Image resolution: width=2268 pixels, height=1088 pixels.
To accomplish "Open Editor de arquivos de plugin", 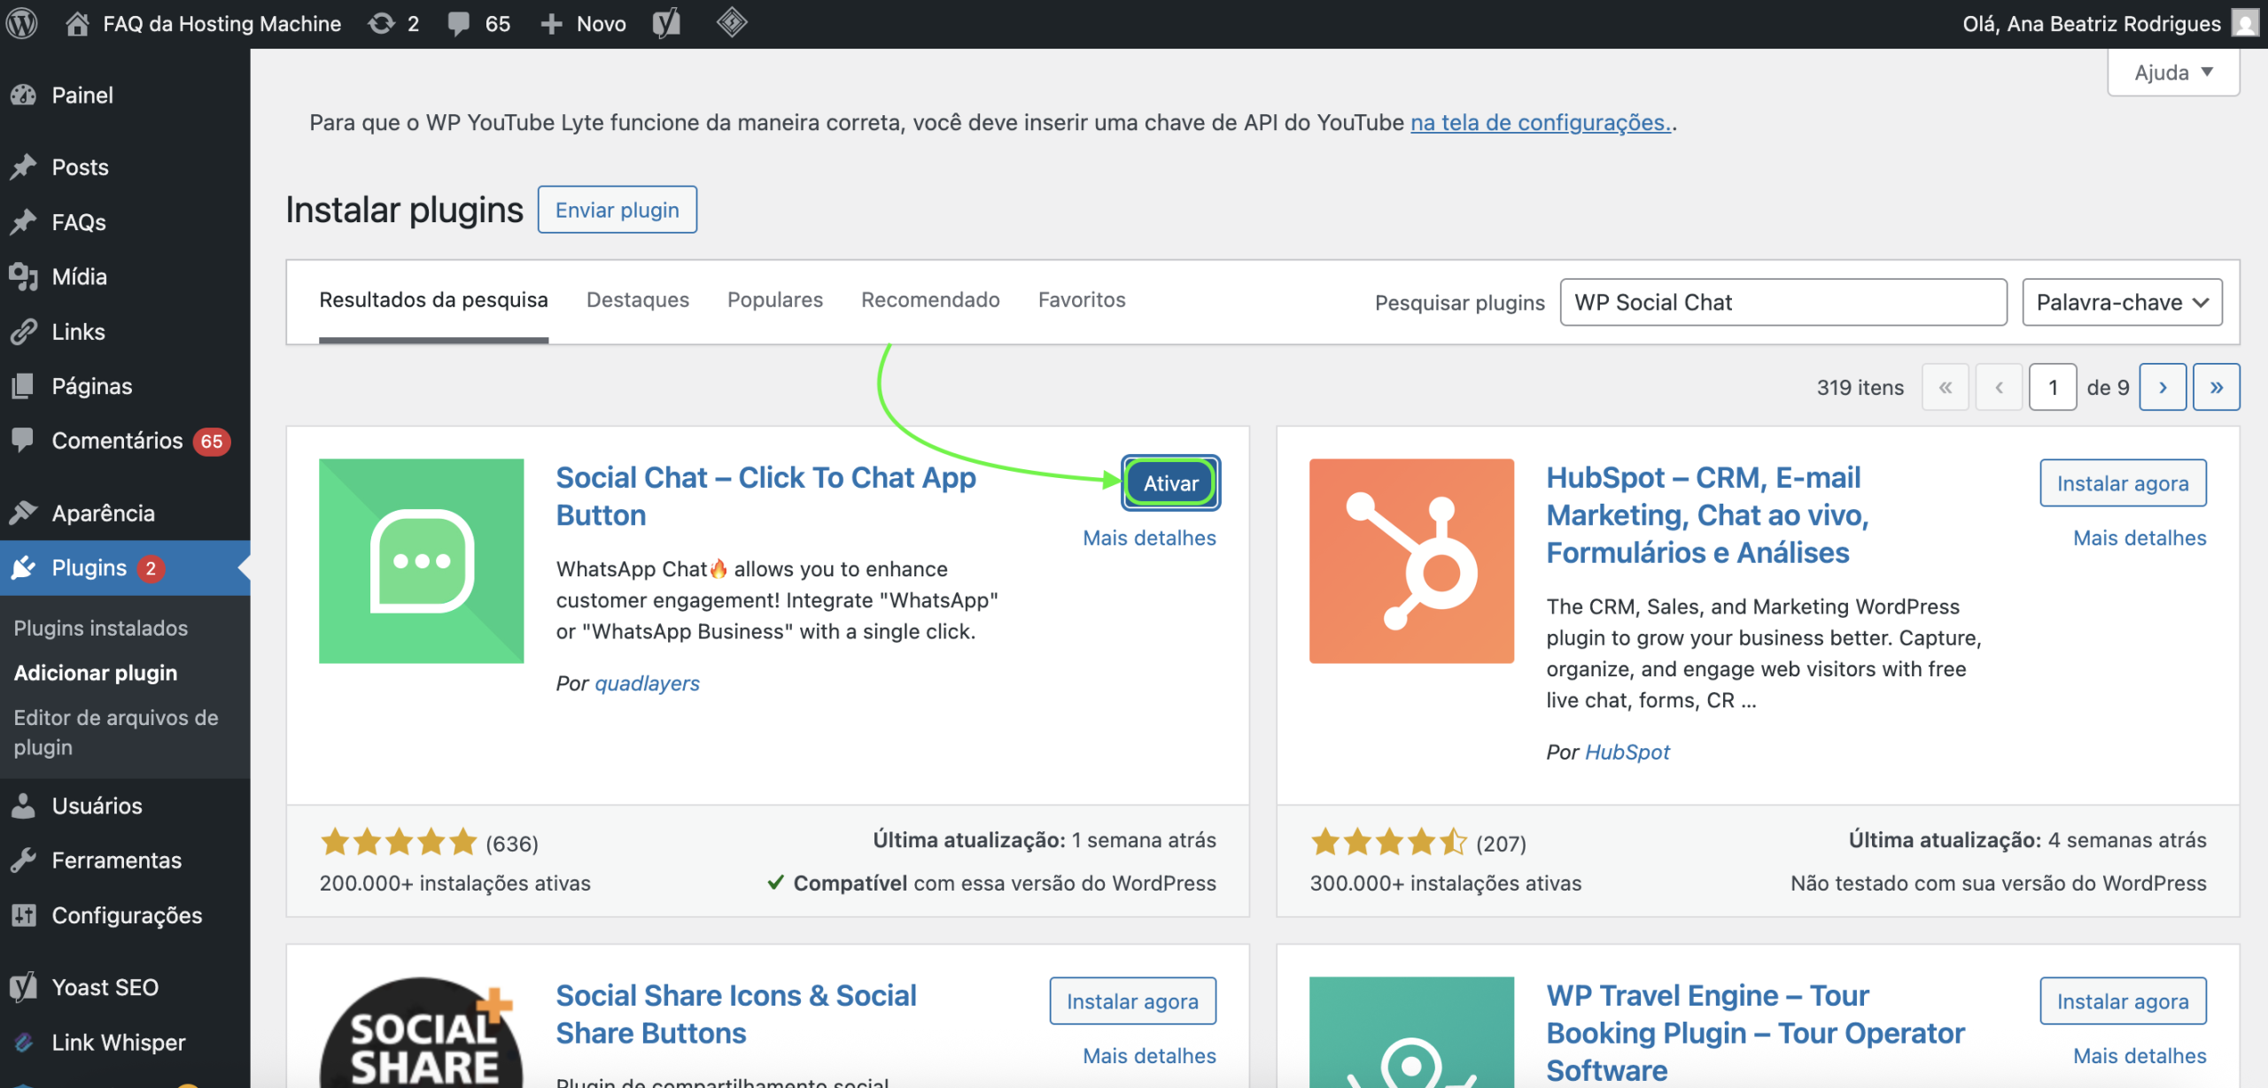I will point(116,732).
